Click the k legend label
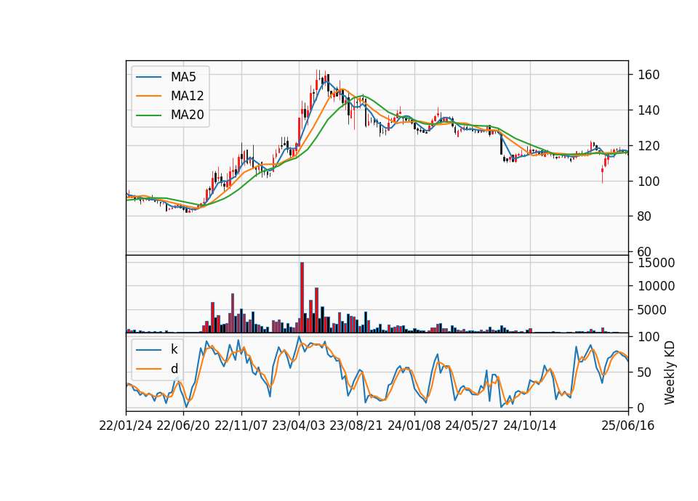 [174, 349]
